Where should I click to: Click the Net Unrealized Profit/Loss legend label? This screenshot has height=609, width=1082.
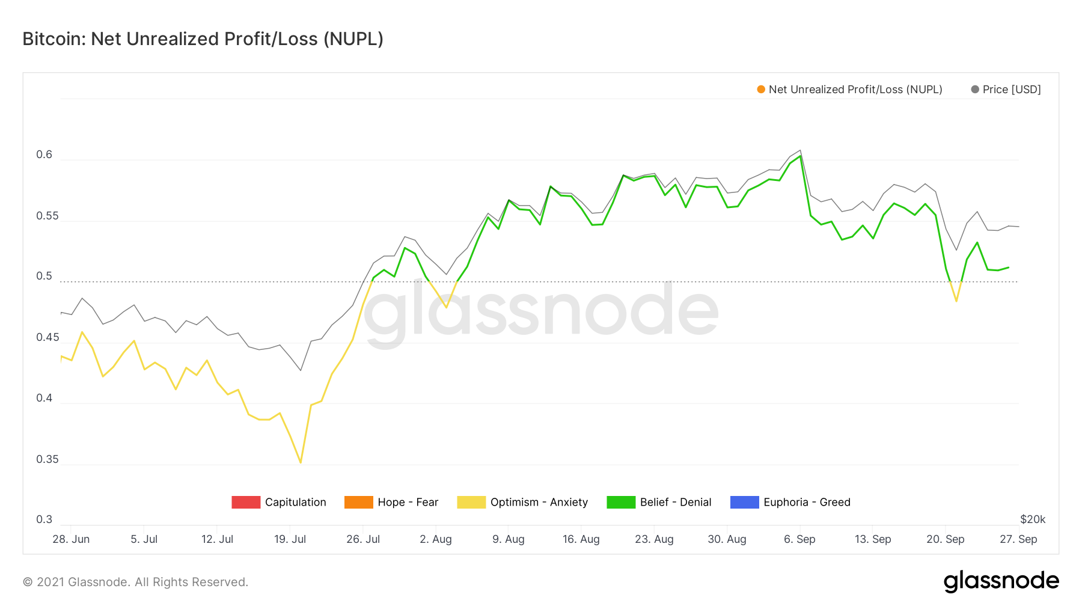(855, 90)
